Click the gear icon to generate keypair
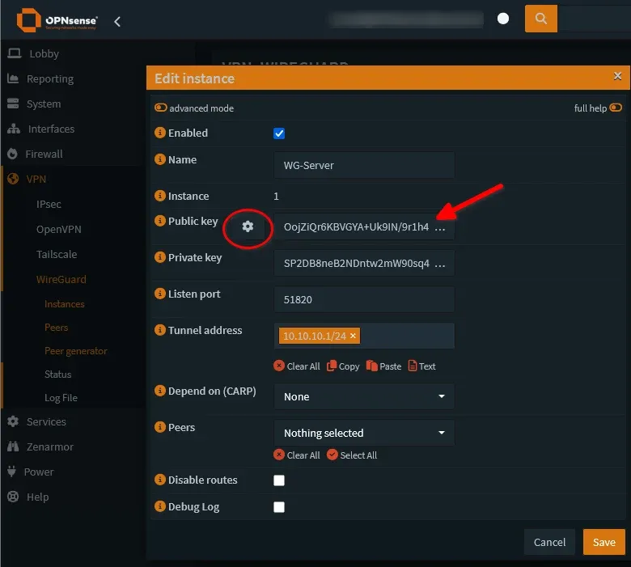The height and width of the screenshot is (567, 631). 248,226
